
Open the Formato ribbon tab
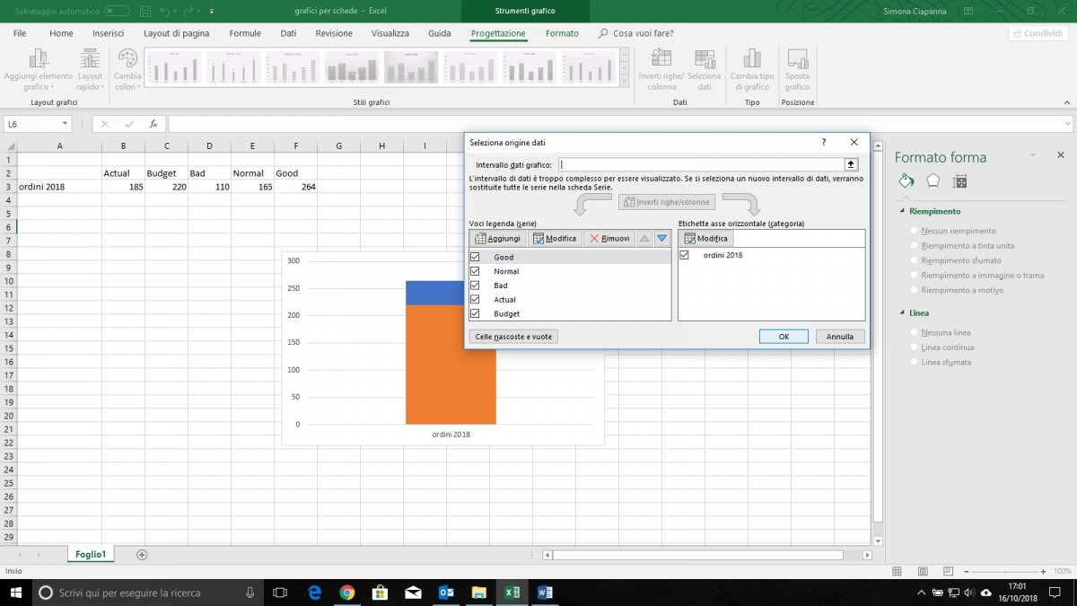tap(562, 33)
